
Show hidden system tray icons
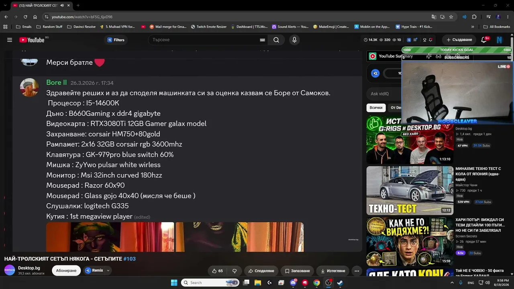pos(453,283)
